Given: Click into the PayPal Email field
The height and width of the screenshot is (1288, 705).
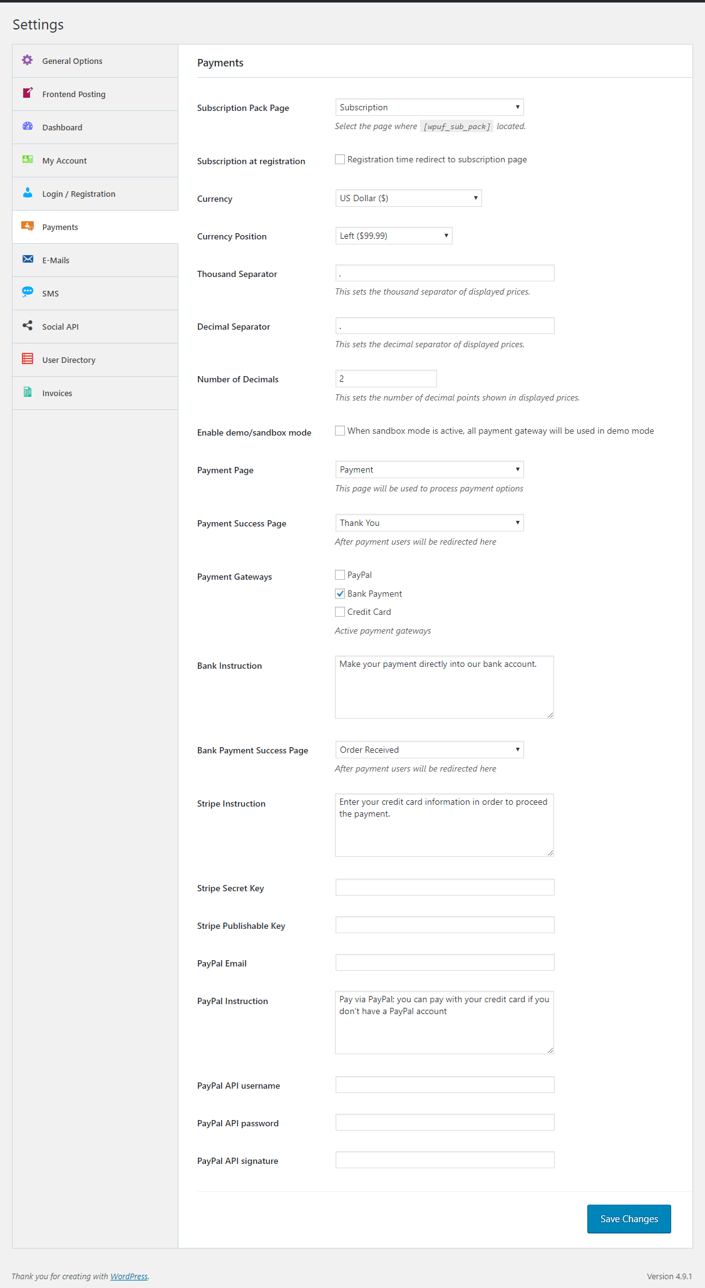Looking at the screenshot, I should click(445, 963).
